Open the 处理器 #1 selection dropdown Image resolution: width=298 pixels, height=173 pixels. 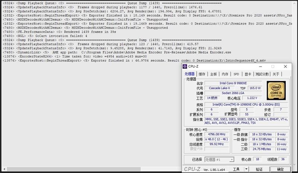click(x=219, y=160)
